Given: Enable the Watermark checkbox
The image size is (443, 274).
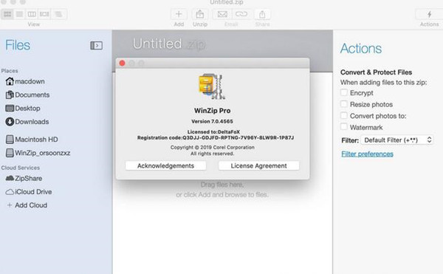Looking at the screenshot, I should pos(344,127).
